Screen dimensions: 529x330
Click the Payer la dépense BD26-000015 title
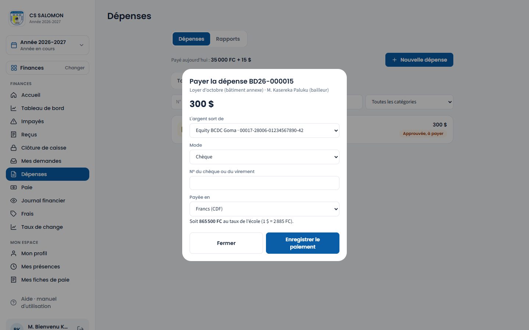(241, 81)
